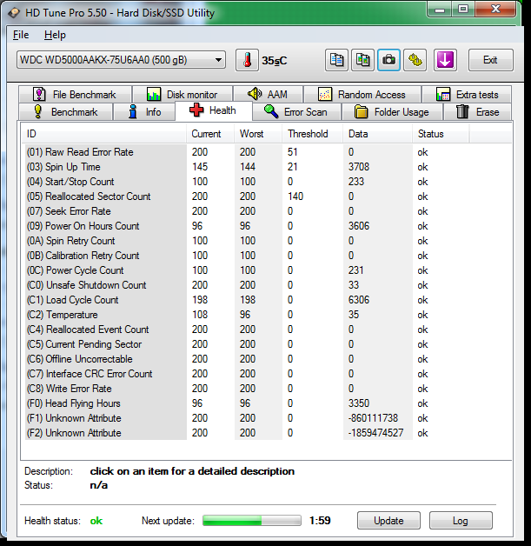Click the Threshold column header

313,134
